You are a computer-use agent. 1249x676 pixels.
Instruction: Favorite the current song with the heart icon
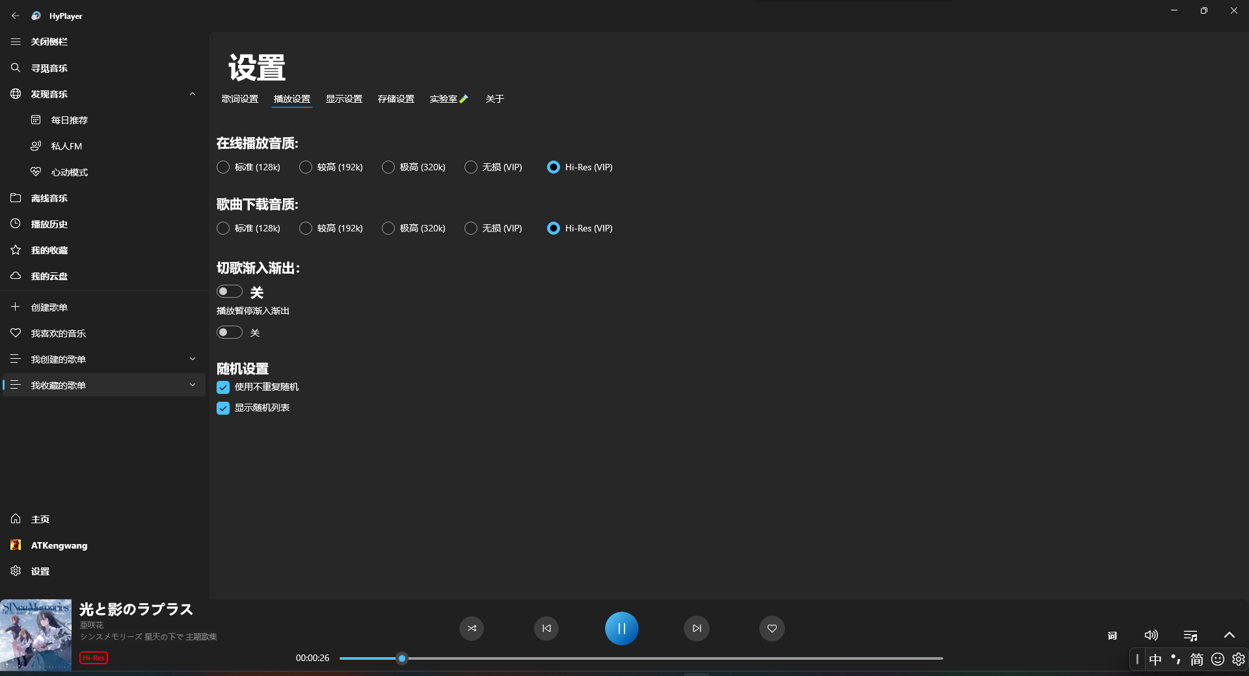(772, 629)
